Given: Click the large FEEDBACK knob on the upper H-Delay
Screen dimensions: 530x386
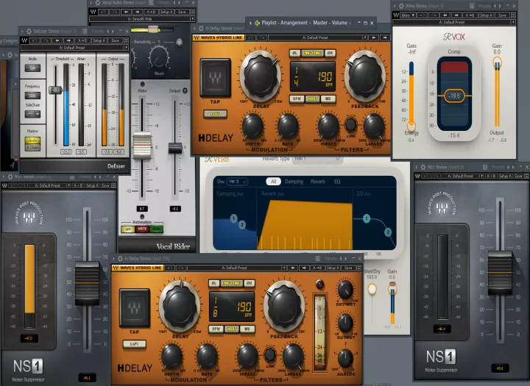Looking at the screenshot, I should 365,76.
